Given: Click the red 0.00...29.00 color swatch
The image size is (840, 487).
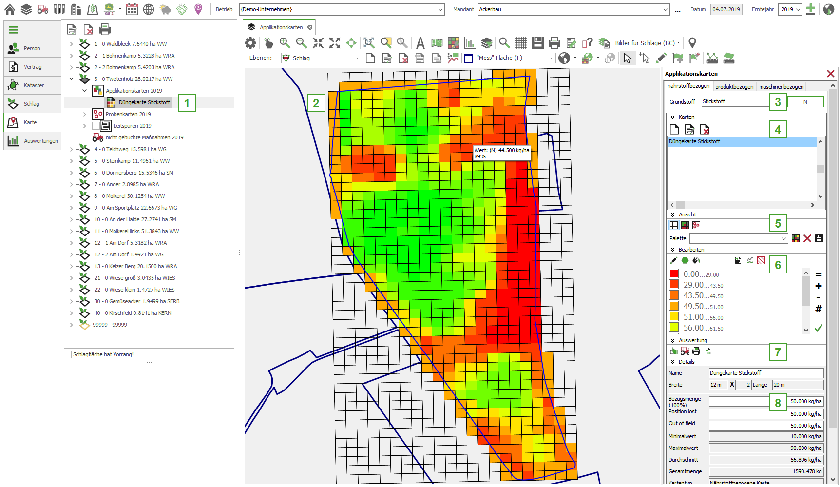Looking at the screenshot, I should pyautogui.click(x=674, y=274).
